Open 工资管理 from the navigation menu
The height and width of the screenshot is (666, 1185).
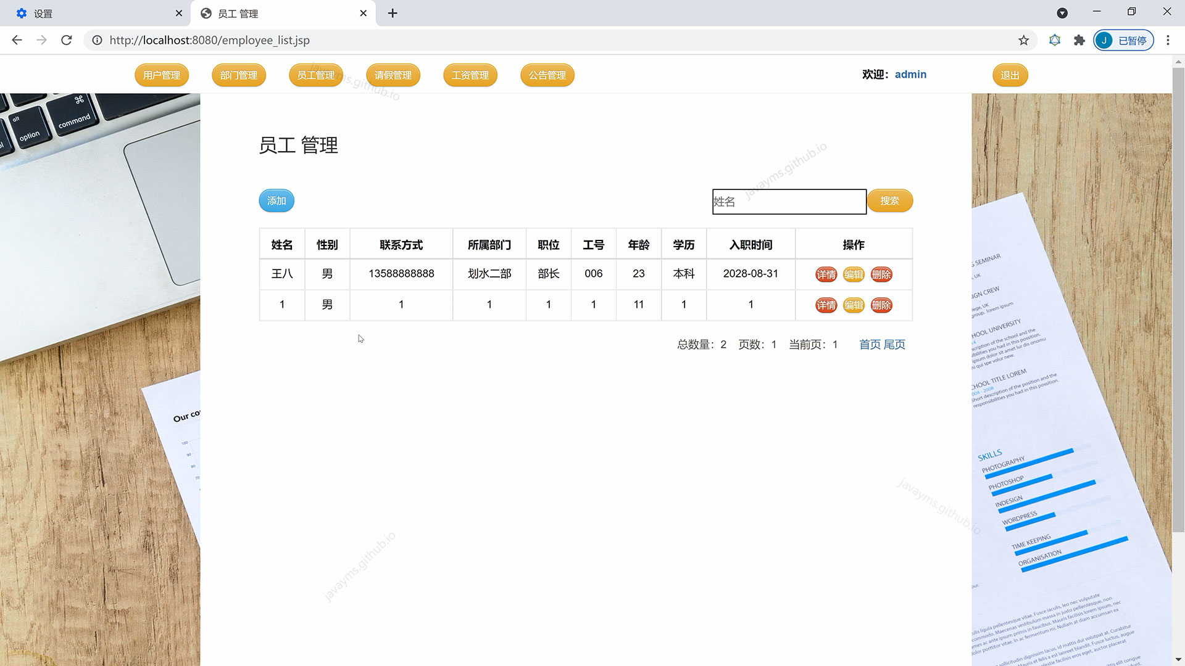coord(470,75)
